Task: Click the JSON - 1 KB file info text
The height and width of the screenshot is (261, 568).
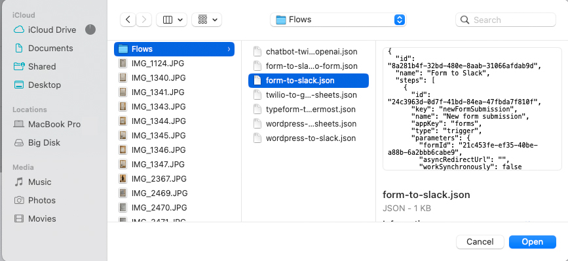Action: click(x=406, y=209)
